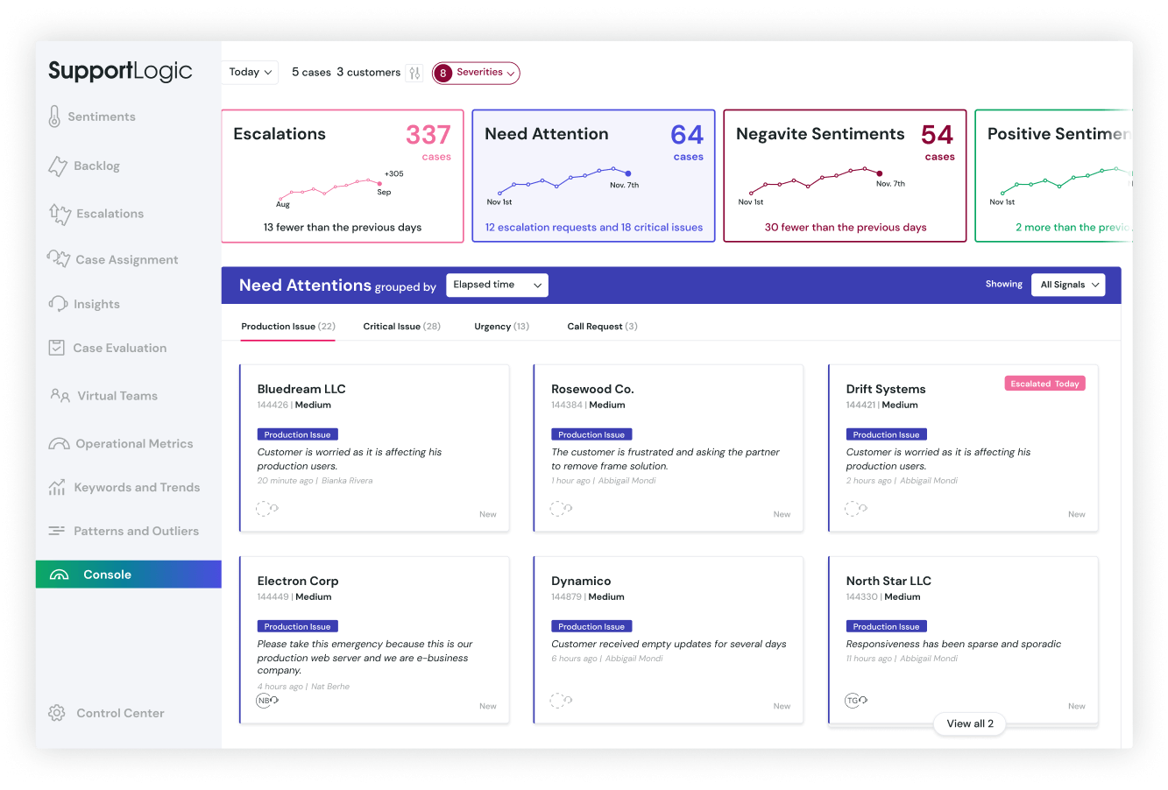Click the New status on Dynamico card
Viewport: 1168px width, 790px height.
click(x=782, y=706)
